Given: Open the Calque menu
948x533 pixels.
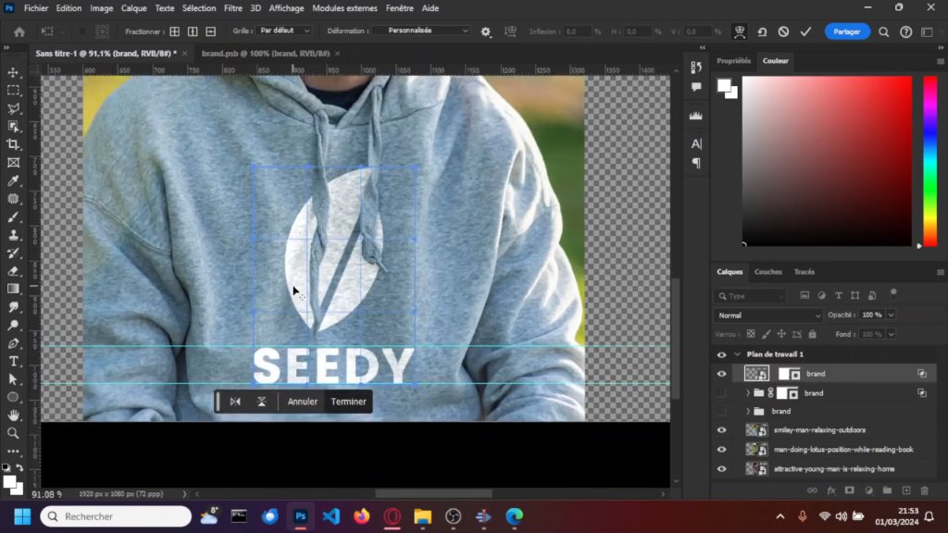Looking at the screenshot, I should [x=133, y=8].
